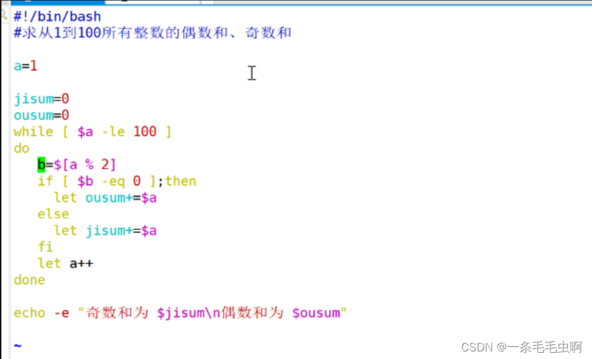Click the number 100 in while condition

tap(145, 131)
